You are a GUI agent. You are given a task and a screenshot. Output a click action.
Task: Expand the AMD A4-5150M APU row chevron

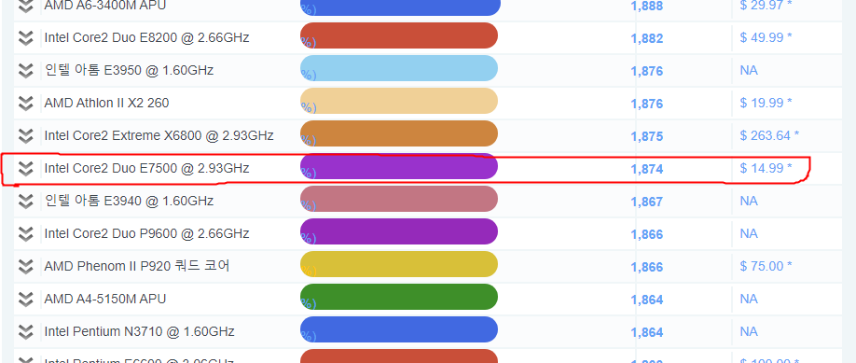(x=26, y=299)
